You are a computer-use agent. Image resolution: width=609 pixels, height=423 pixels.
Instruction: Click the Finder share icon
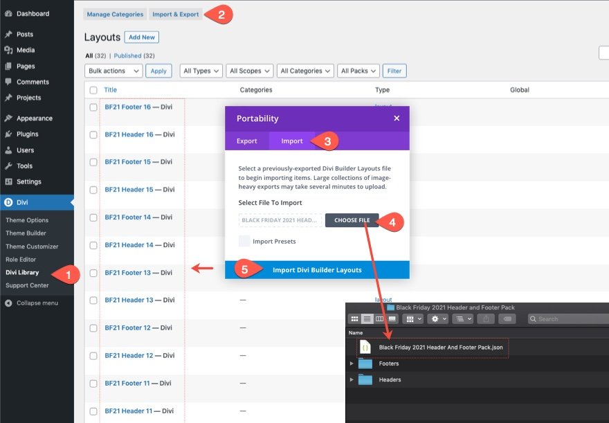(x=485, y=319)
